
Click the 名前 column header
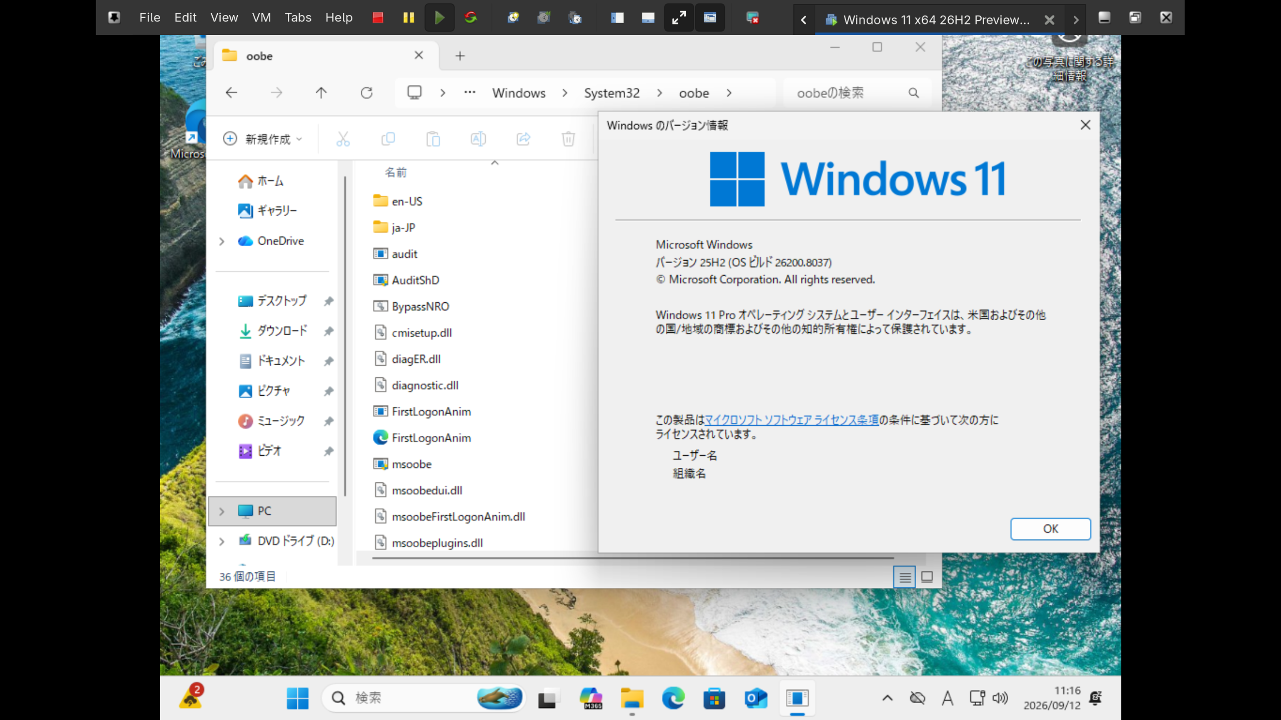point(395,173)
